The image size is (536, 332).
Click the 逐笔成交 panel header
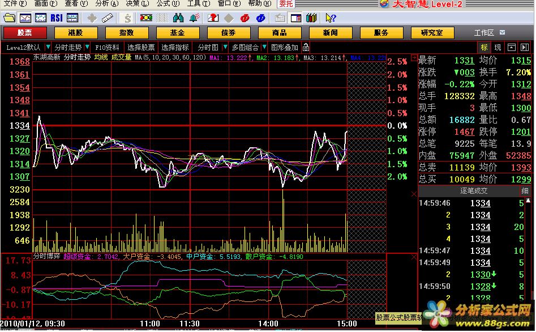coord(473,190)
